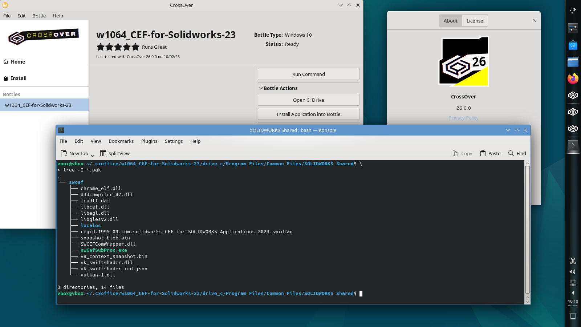Open the Help menu in CrossOver
The width and height of the screenshot is (581, 327).
tap(58, 16)
